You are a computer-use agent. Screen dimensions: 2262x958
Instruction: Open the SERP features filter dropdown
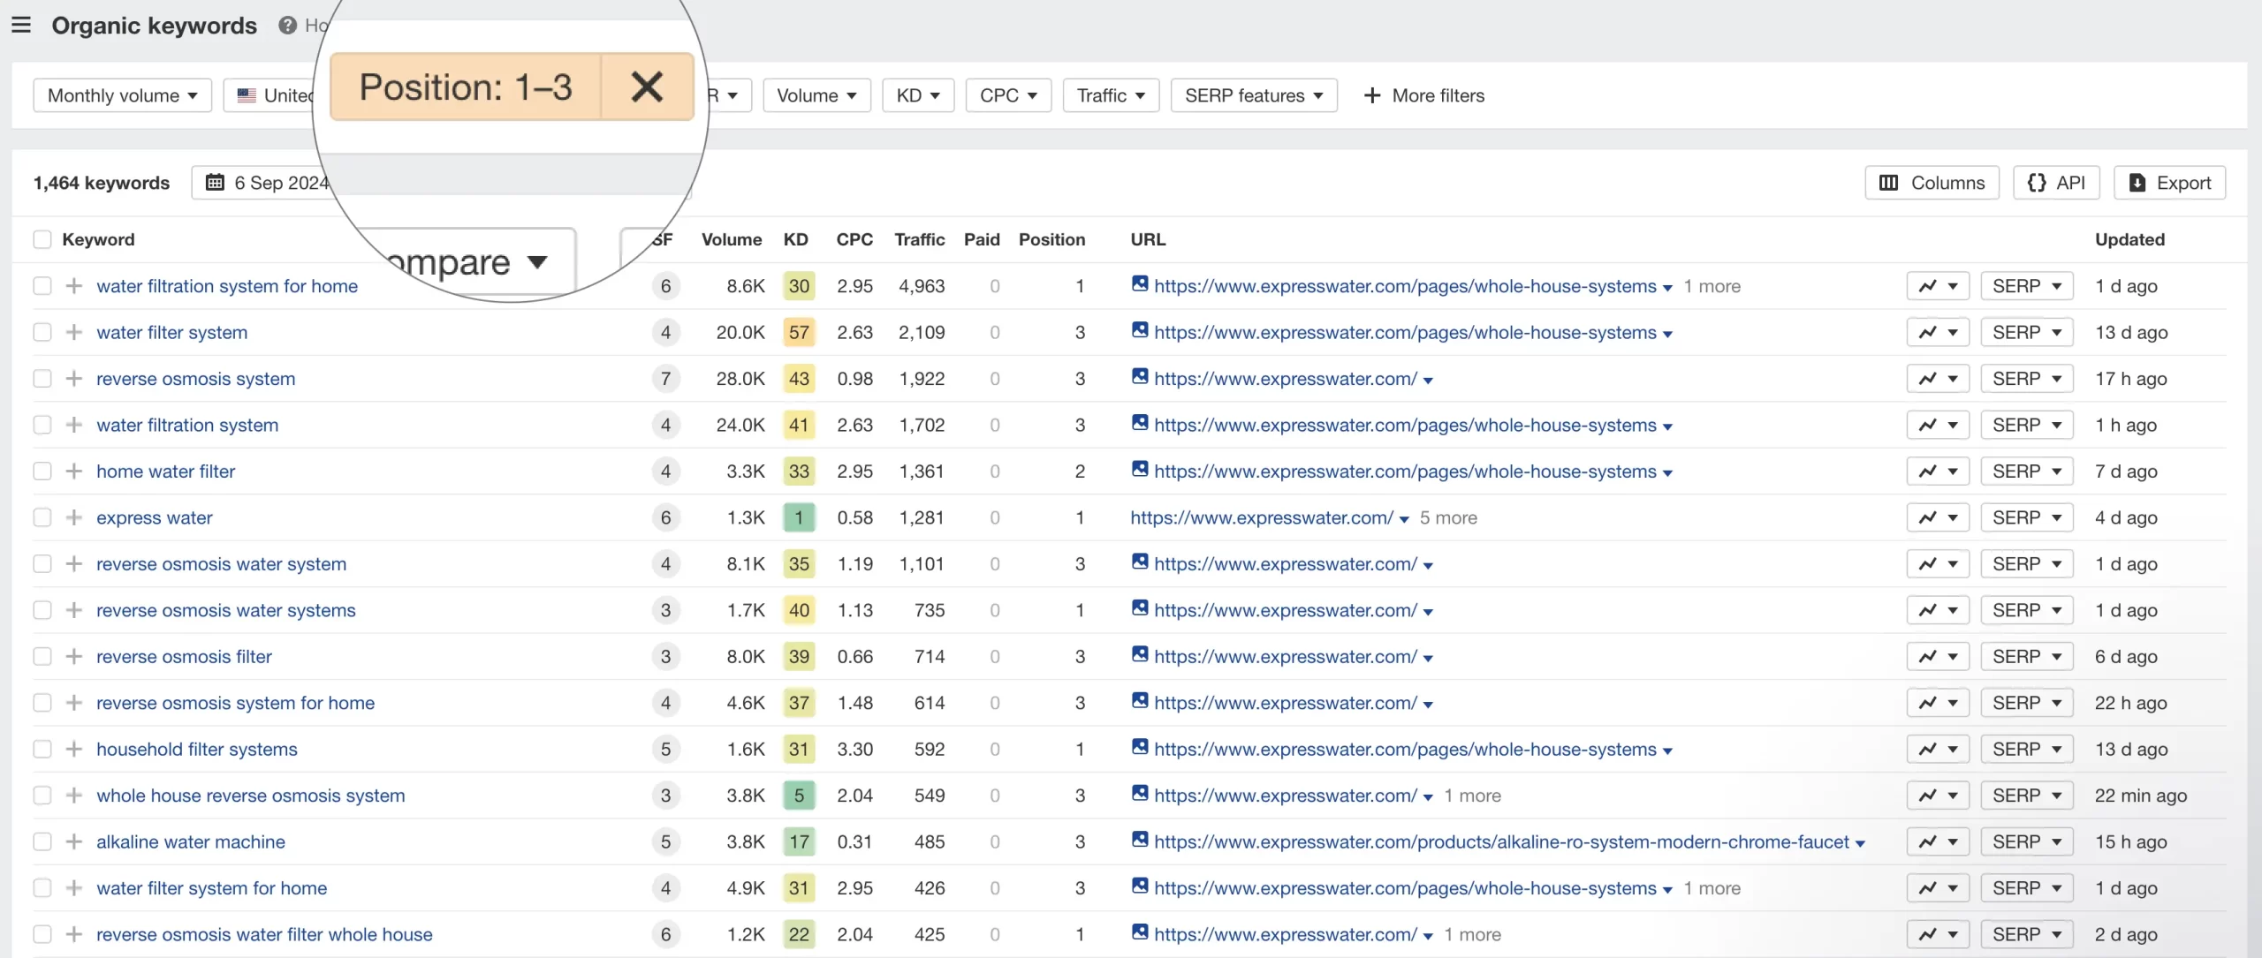[x=1254, y=95]
